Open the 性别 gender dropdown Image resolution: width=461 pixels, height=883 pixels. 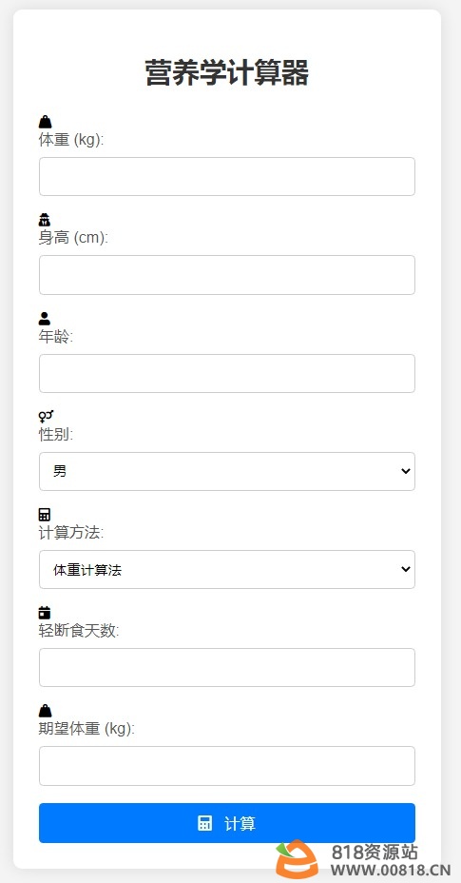pos(227,471)
